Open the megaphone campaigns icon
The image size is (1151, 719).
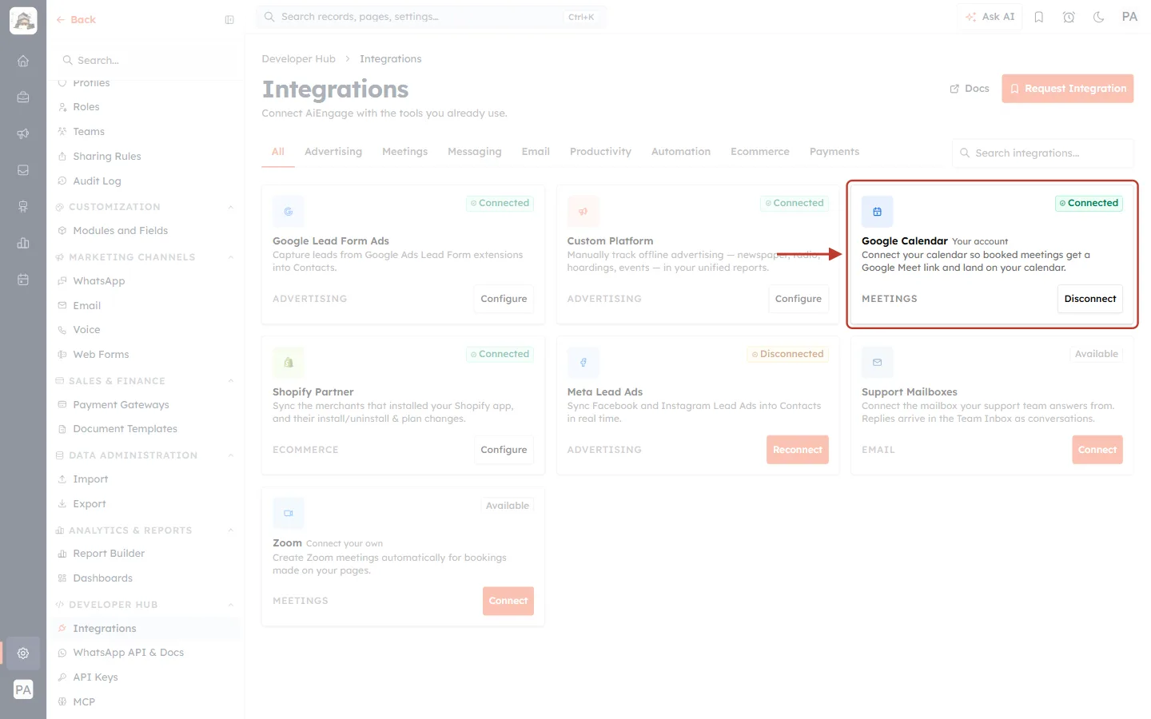(23, 133)
